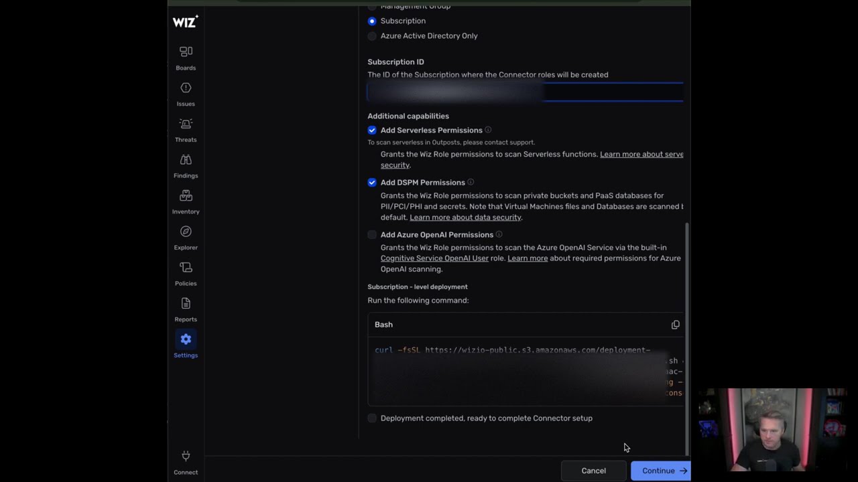This screenshot has height=482, width=858.
Task: Open Cognitive Service OpenAI User link
Action: [x=434, y=258]
